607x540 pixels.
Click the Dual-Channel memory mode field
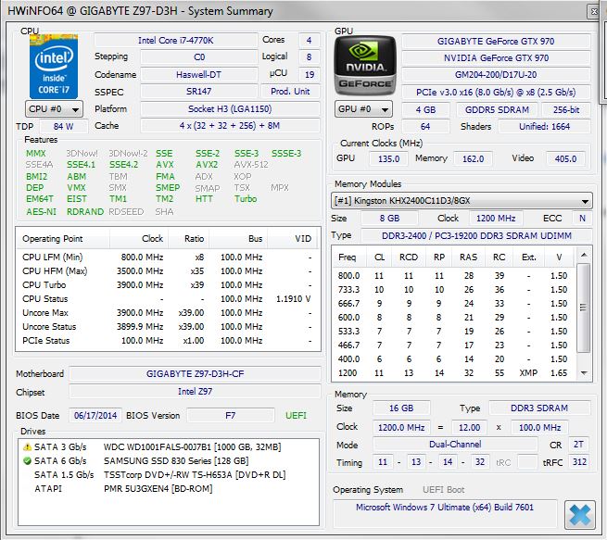pyautogui.click(x=455, y=445)
